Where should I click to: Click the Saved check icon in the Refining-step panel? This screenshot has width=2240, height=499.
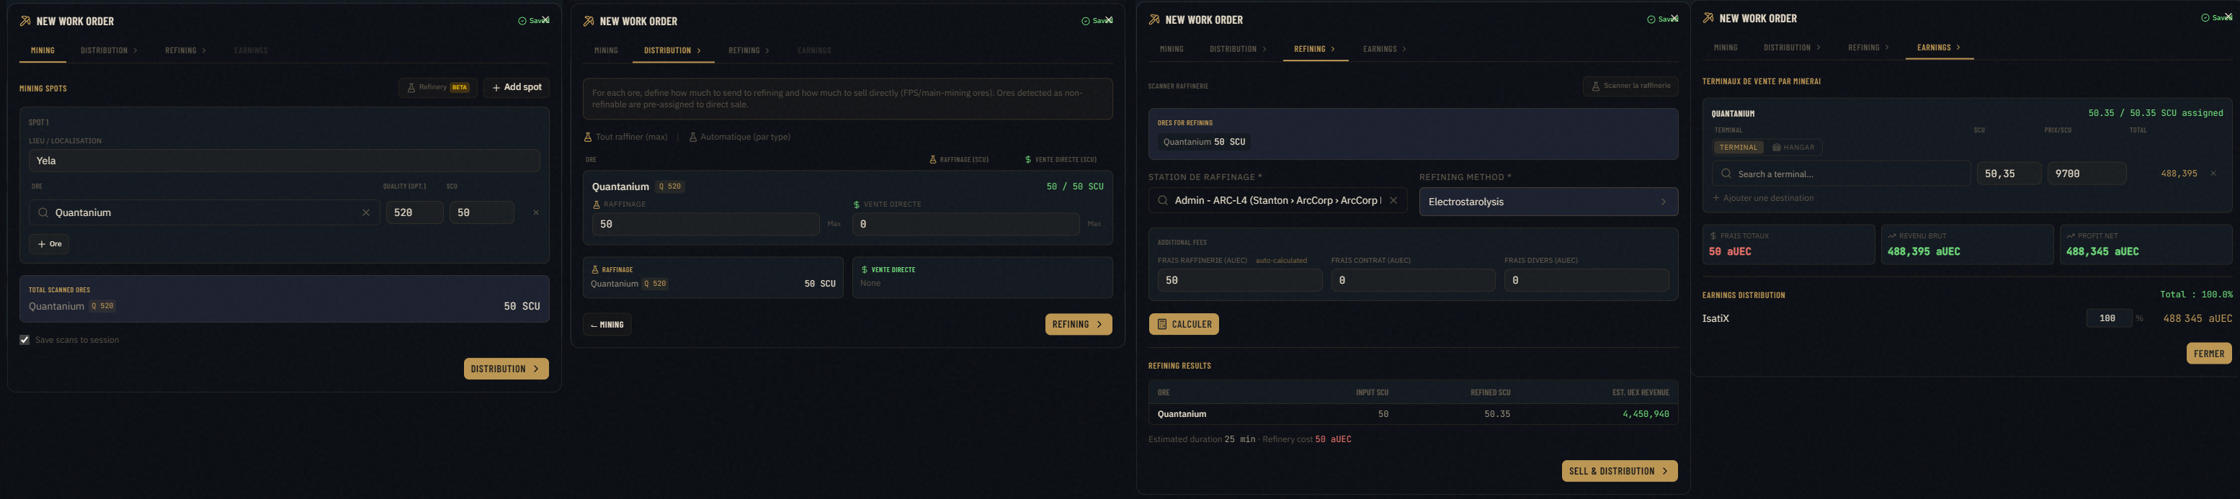(1651, 19)
